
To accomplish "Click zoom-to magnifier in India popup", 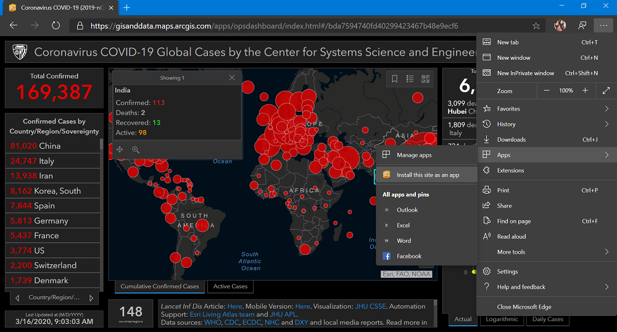I will pos(136,149).
